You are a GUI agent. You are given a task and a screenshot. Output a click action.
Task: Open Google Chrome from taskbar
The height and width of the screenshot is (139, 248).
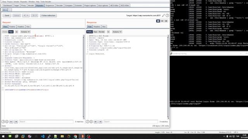75,136
